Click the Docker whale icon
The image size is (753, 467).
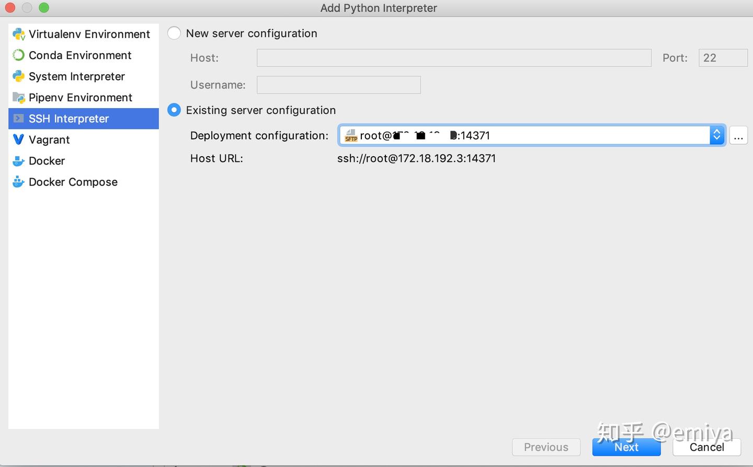click(x=19, y=161)
